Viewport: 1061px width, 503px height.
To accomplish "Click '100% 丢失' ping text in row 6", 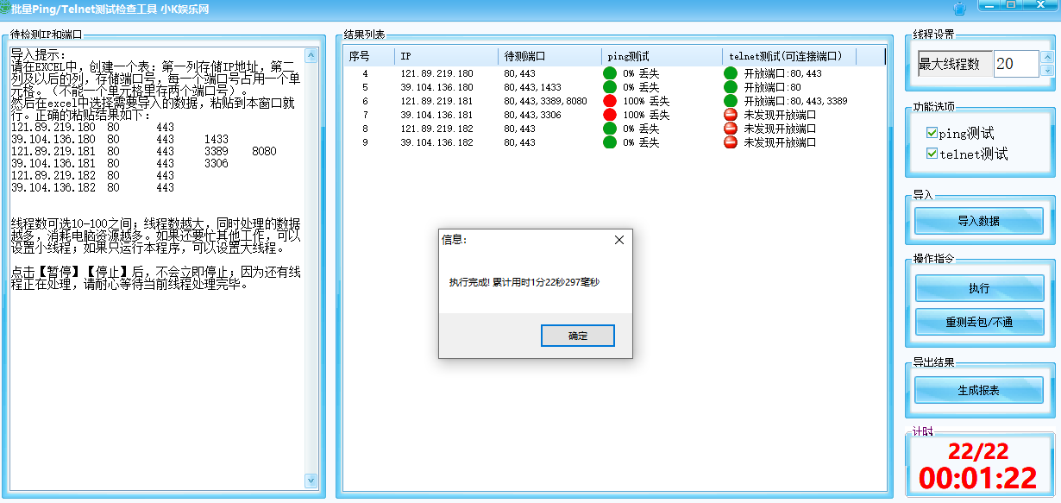I will tap(646, 102).
